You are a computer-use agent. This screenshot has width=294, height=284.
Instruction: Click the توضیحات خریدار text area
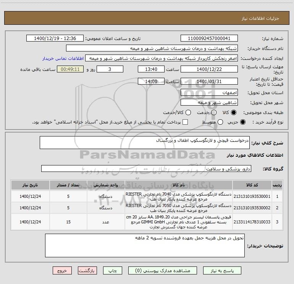145,245
